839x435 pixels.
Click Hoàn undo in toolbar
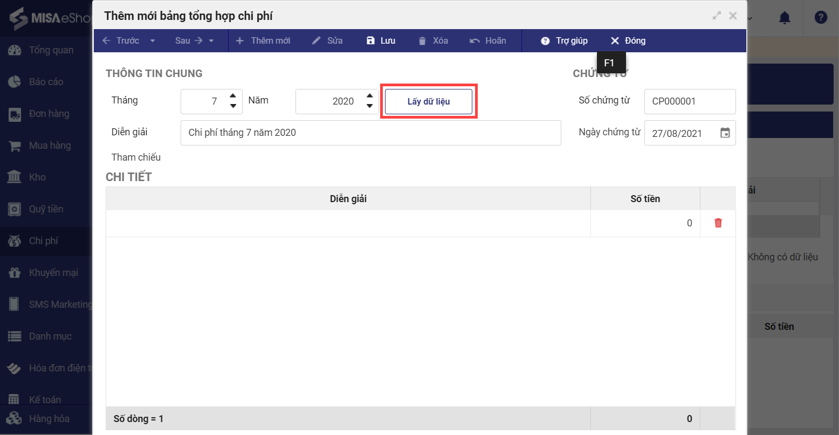click(488, 40)
